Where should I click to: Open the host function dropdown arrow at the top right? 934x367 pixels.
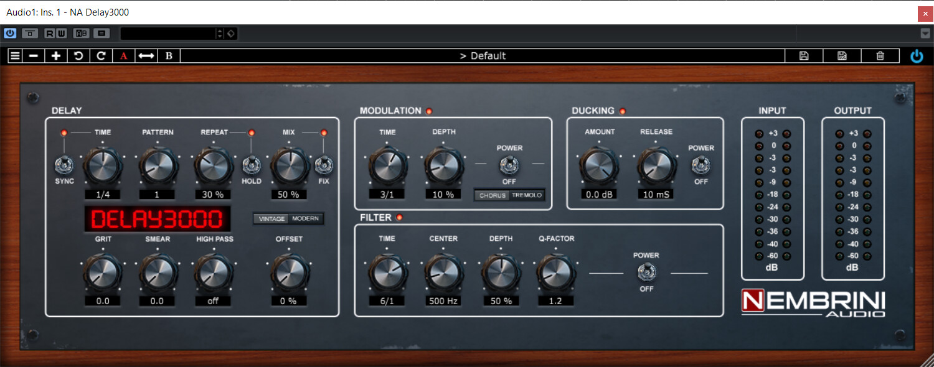coord(925,33)
